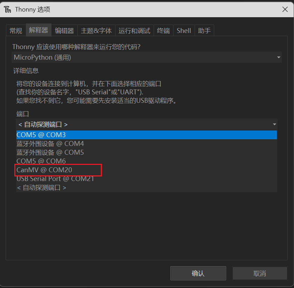The image size is (294, 288).
Task: Click the port dropdown arrow
Action: tap(274, 125)
